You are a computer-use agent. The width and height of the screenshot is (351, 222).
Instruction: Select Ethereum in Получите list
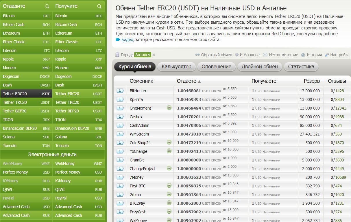pyautogui.click(x=78, y=33)
